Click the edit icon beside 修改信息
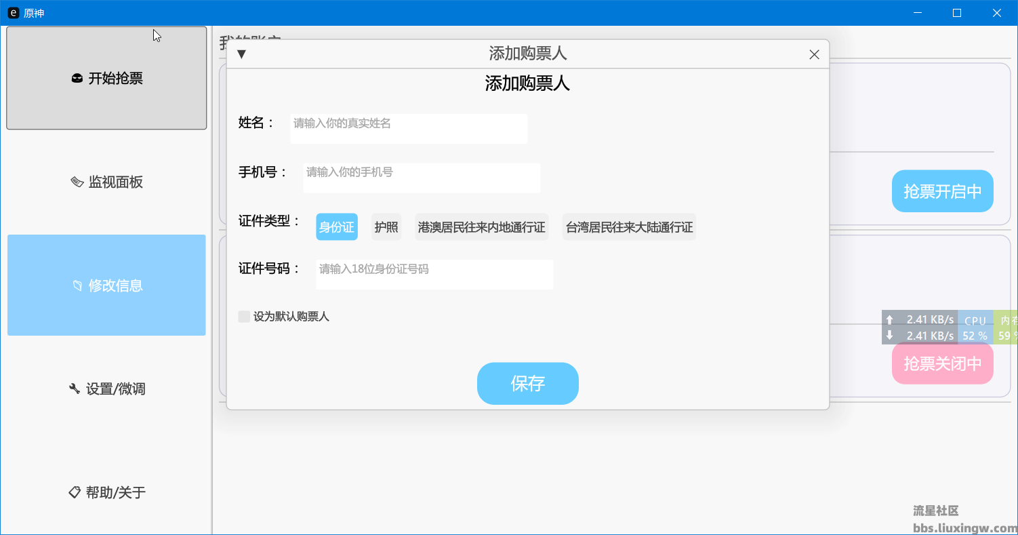The width and height of the screenshot is (1018, 535). click(x=77, y=285)
